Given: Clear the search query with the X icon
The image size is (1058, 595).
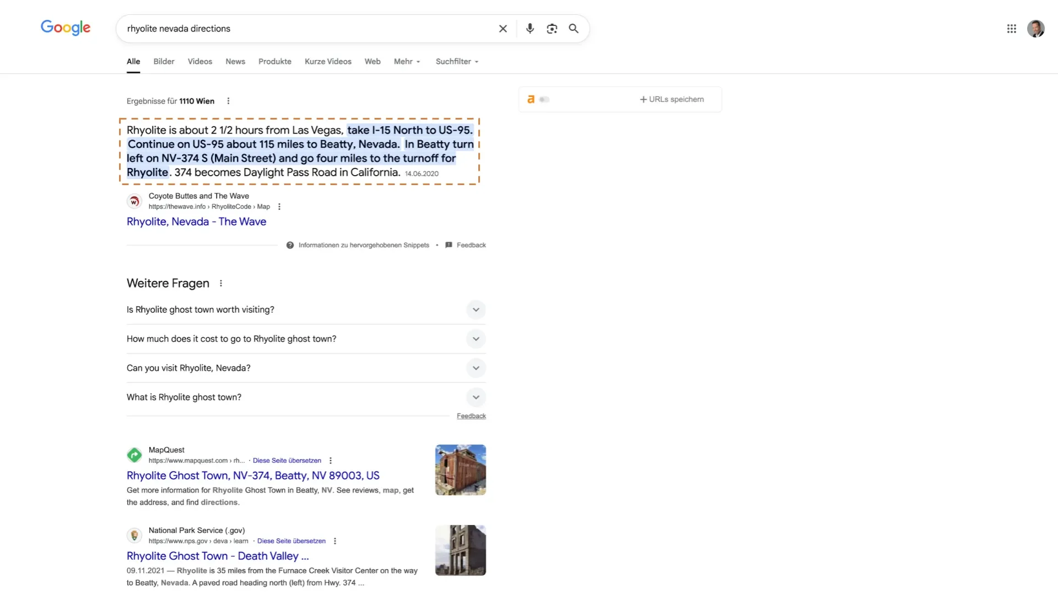Looking at the screenshot, I should tap(503, 29).
